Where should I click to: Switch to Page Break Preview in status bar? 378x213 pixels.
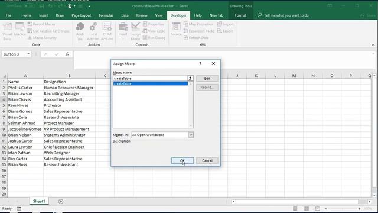[x=318, y=209]
